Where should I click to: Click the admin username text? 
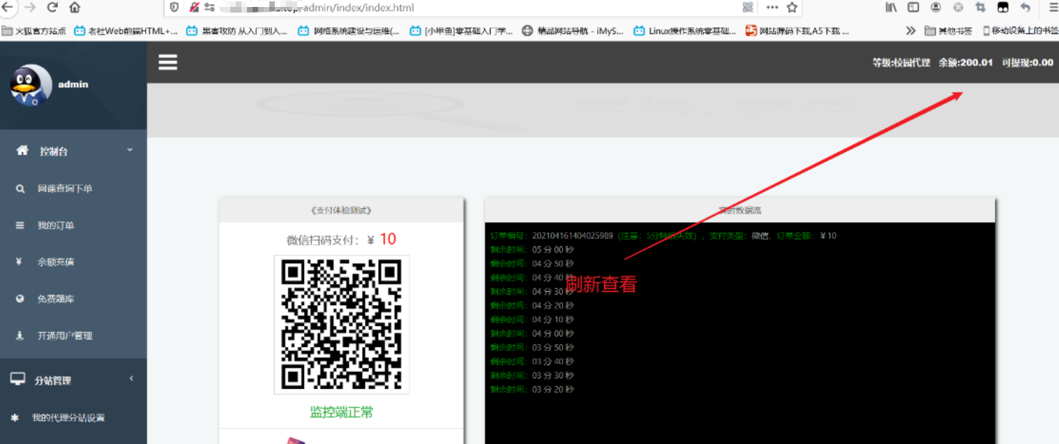point(73,84)
